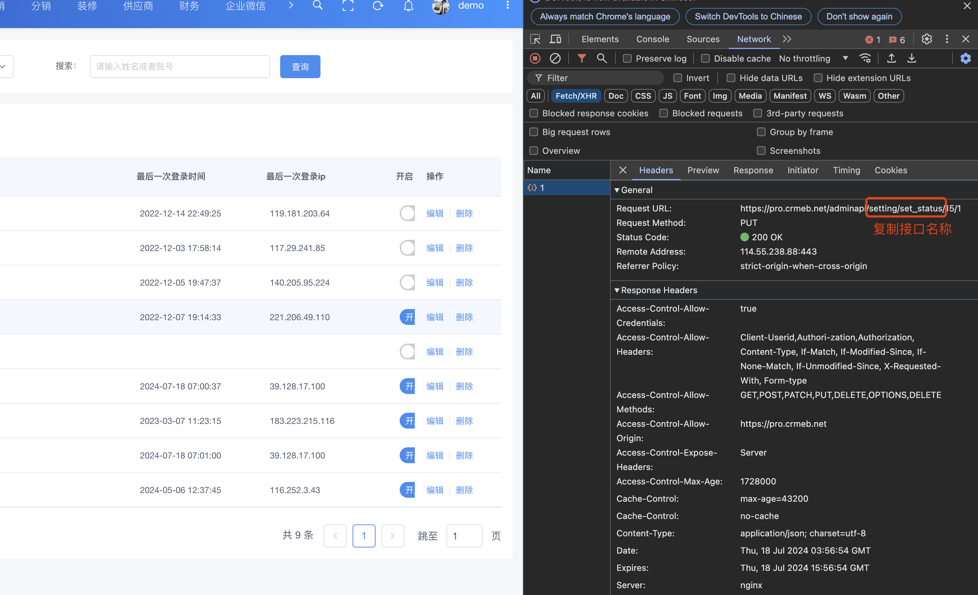Toggle the network filter funnel icon
The image size is (978, 595).
582,59
